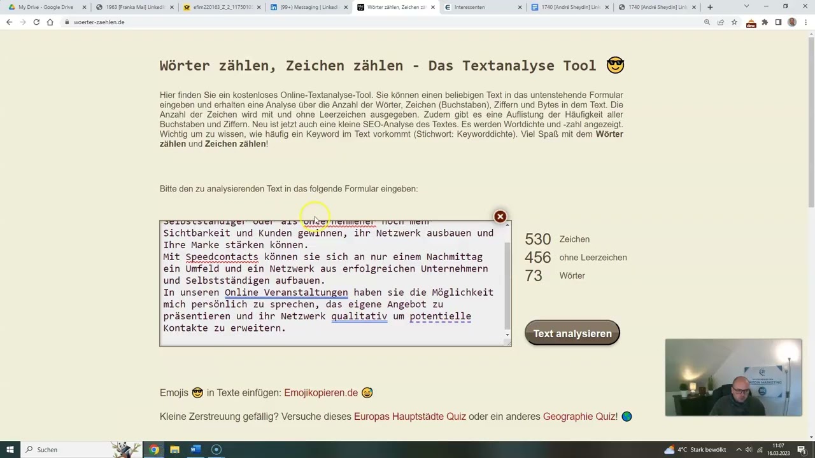Click the word Speedcontacts in the textarea

click(222, 256)
